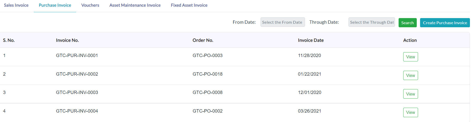Click Create Purchase Invoice button
This screenshot has width=473, height=122.
click(445, 23)
